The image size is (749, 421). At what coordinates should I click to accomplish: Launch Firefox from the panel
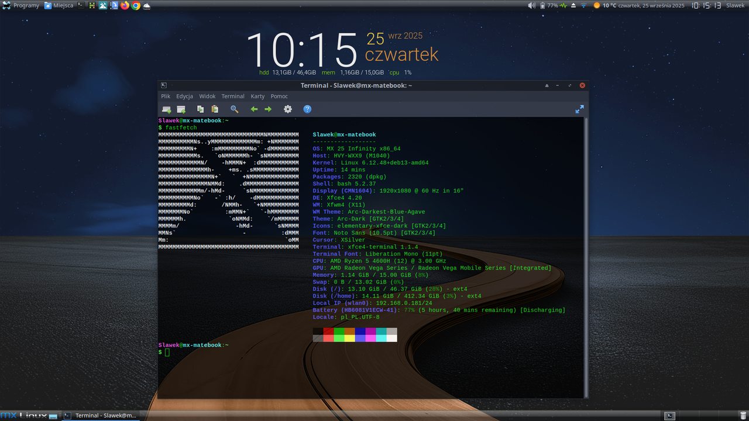(x=125, y=5)
